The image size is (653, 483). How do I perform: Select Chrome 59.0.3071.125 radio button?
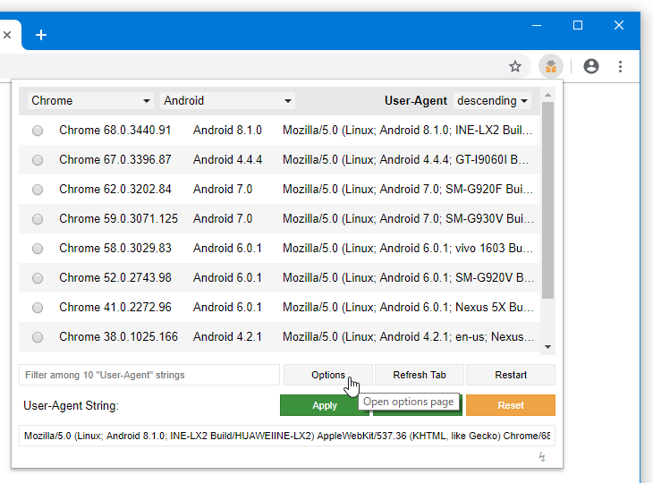tap(38, 219)
